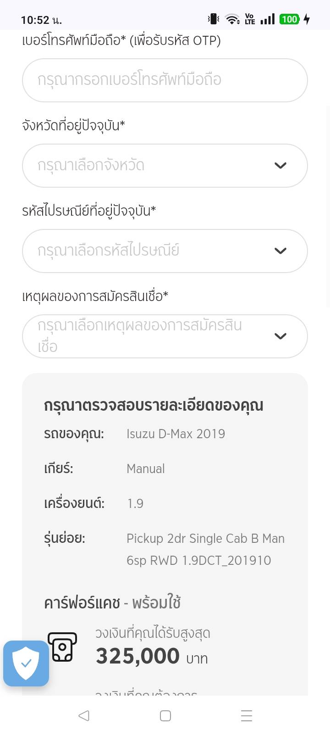Viewport: 330px width, 736px height.
Task: Focus the mobile phone number field
Action: click(x=165, y=80)
